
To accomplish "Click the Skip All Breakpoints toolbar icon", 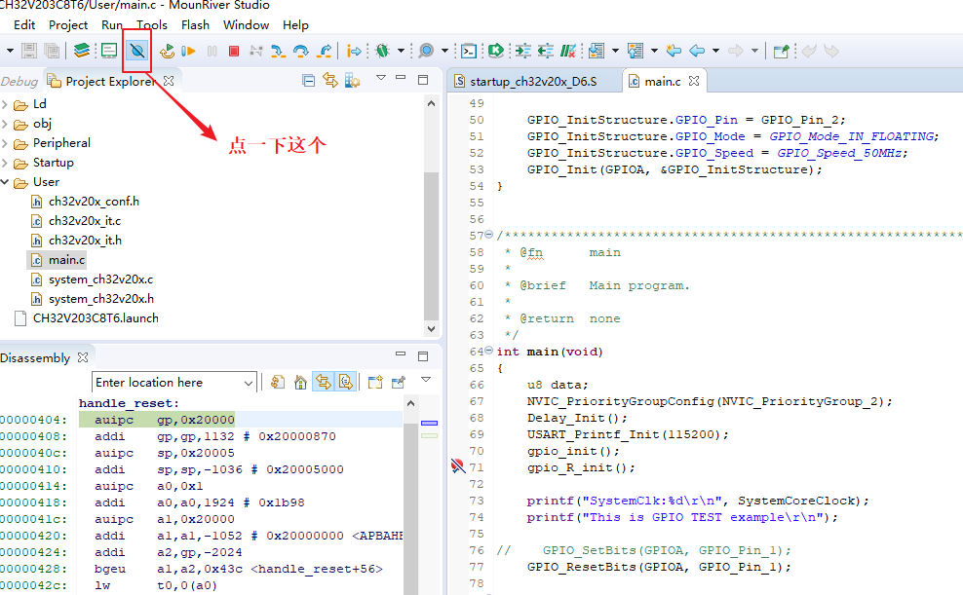I will (137, 50).
